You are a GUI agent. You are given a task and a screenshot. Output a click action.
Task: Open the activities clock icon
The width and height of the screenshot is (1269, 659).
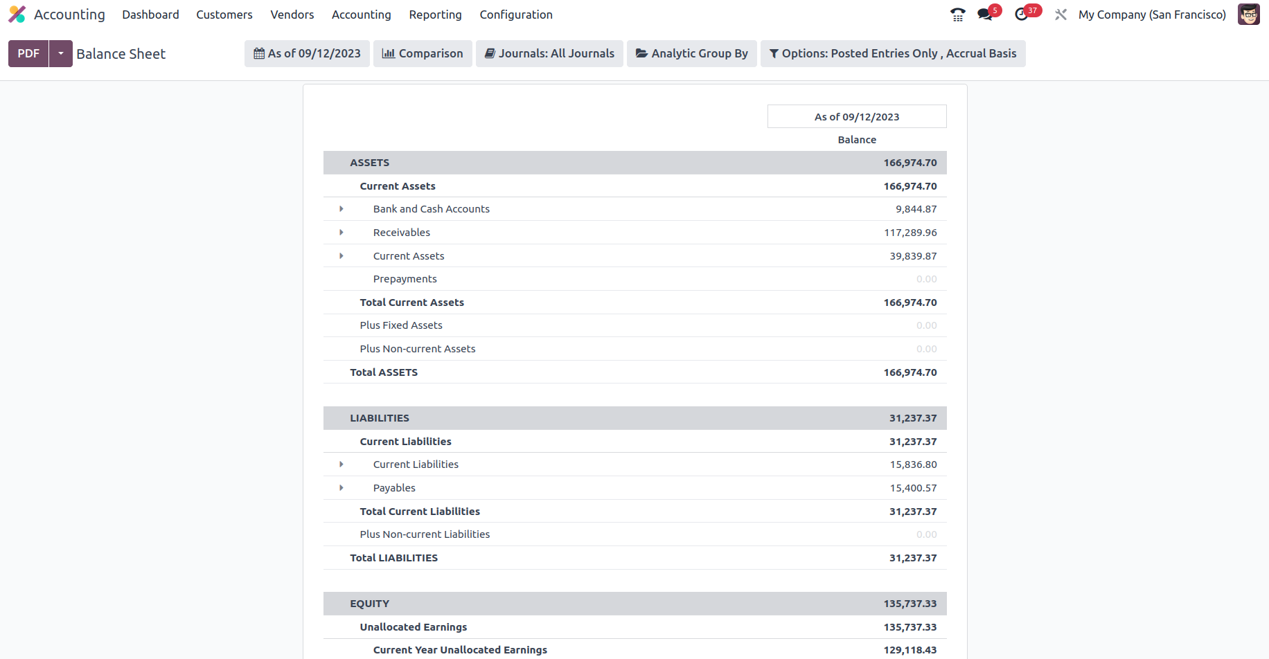1021,15
